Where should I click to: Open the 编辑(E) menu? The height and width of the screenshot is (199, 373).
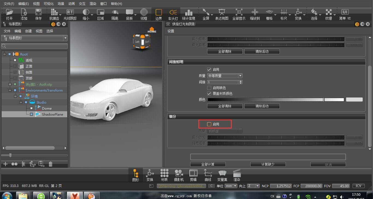pos(24,4)
